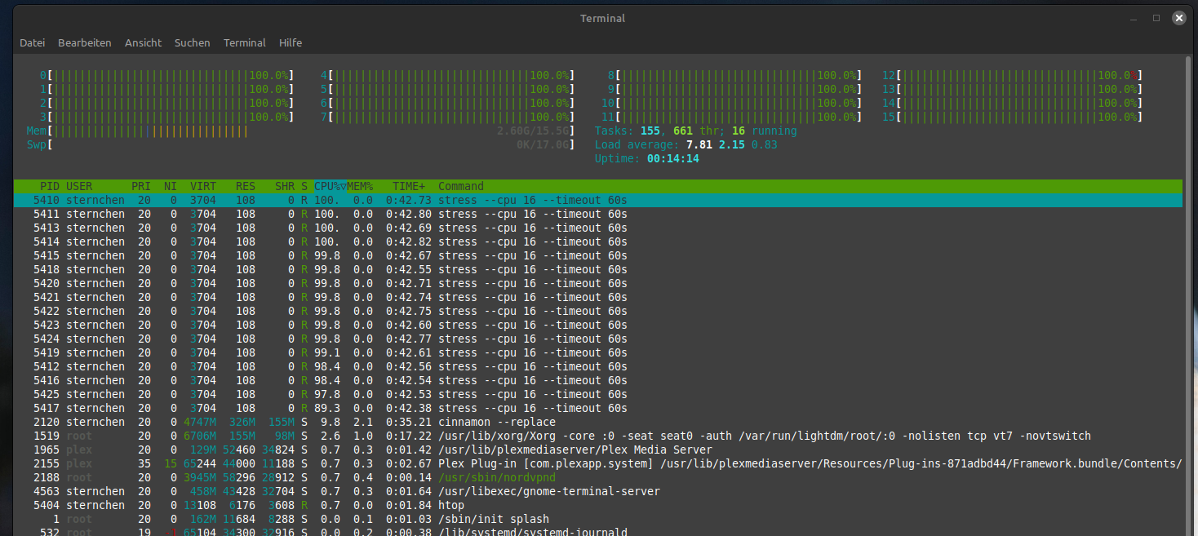Click the Tasks count line
This screenshot has width=1198, height=536.
point(696,131)
